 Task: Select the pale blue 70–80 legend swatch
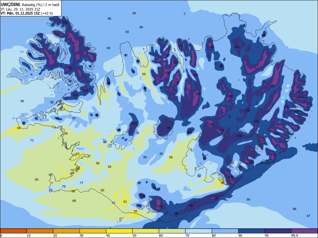(x=199, y=231)
